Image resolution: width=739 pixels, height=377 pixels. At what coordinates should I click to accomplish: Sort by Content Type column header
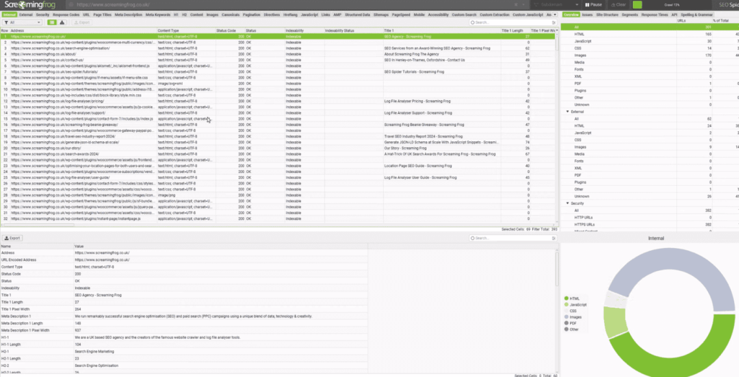(x=186, y=30)
